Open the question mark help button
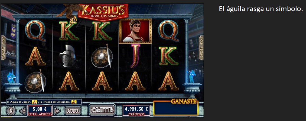 point(11,111)
